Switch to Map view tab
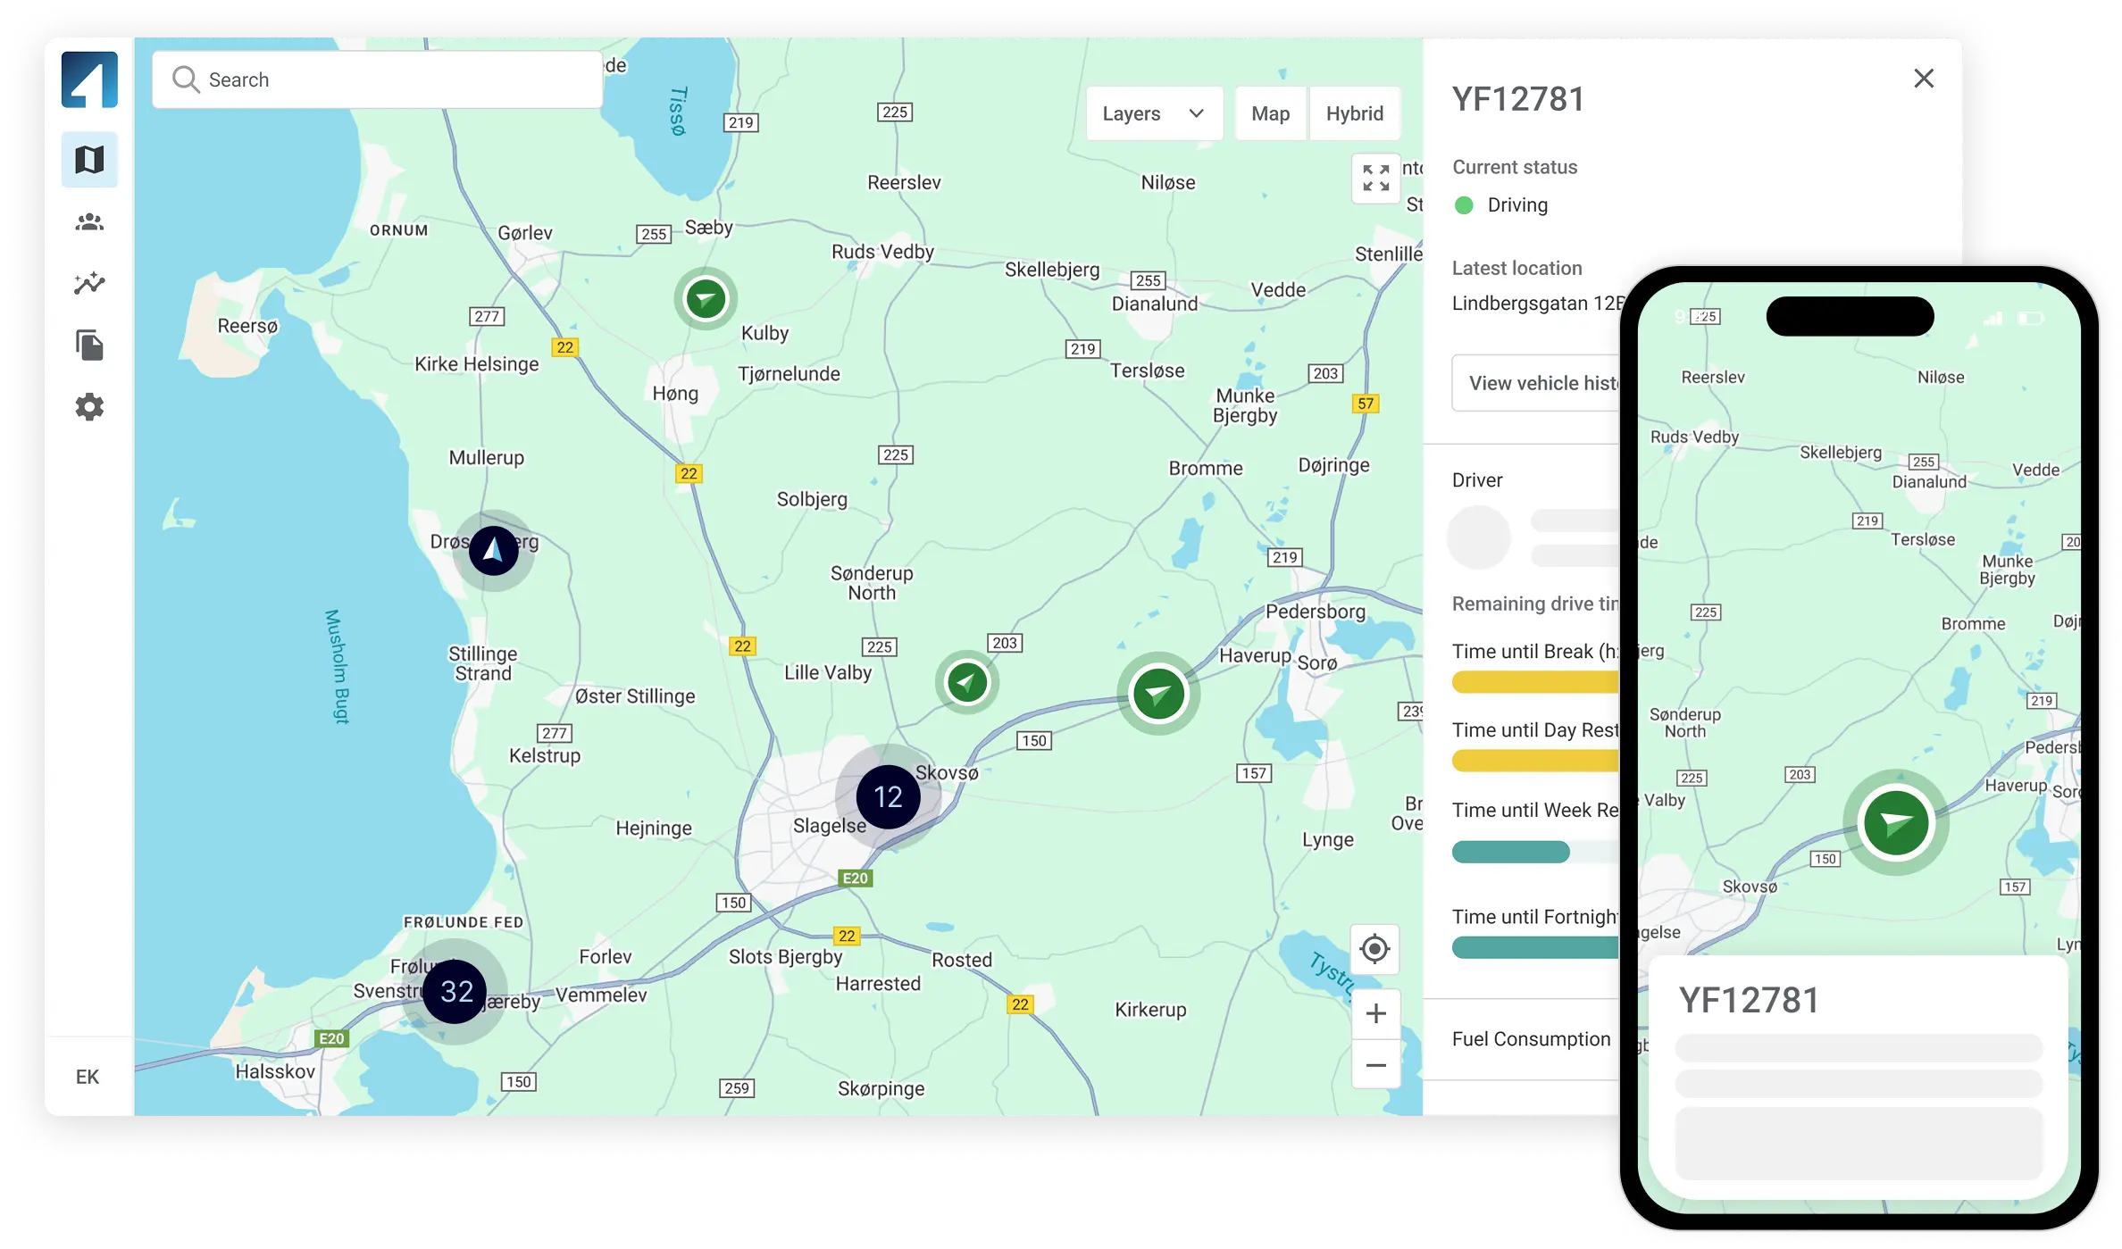The width and height of the screenshot is (2122, 1249). (x=1271, y=113)
